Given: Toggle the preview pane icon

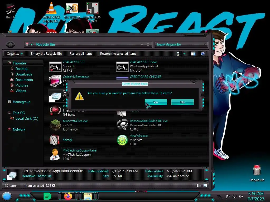Looking at the screenshot, I should tap(193, 54).
